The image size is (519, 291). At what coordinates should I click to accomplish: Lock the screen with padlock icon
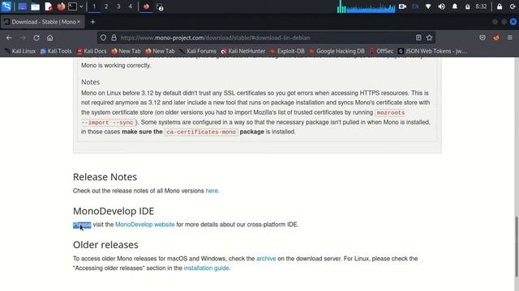[500, 6]
